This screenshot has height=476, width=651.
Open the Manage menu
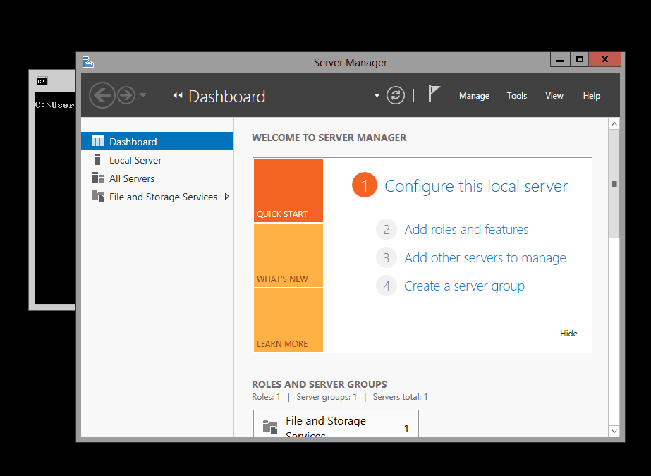tap(474, 96)
